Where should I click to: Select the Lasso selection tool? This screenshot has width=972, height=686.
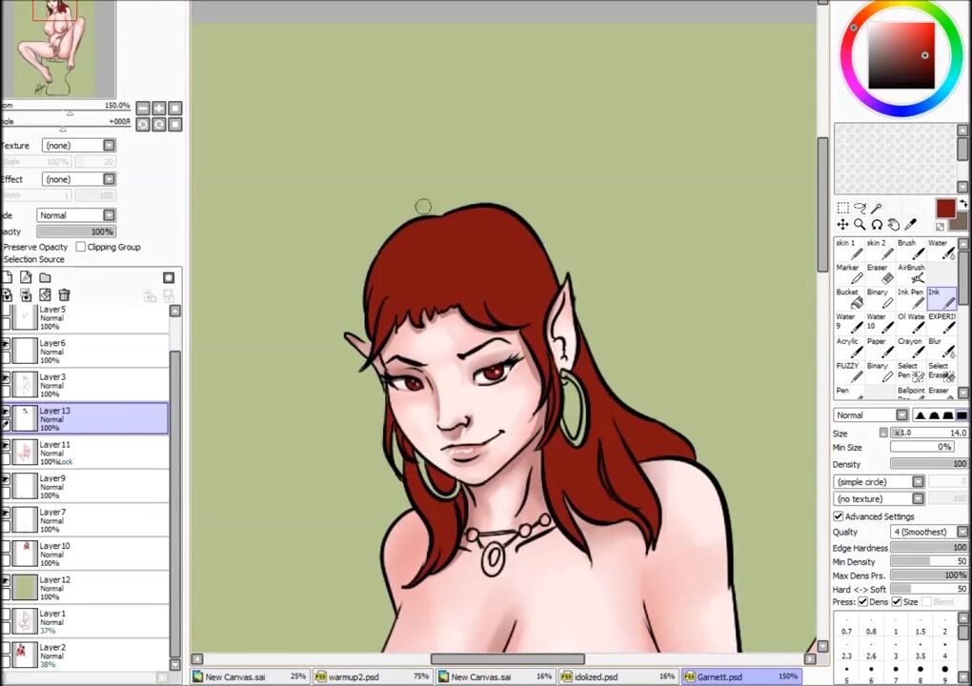coord(860,208)
